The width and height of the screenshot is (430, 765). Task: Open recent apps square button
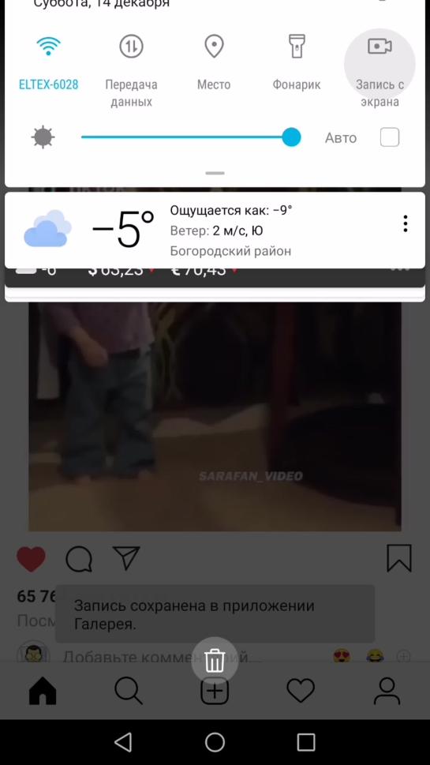(305, 742)
